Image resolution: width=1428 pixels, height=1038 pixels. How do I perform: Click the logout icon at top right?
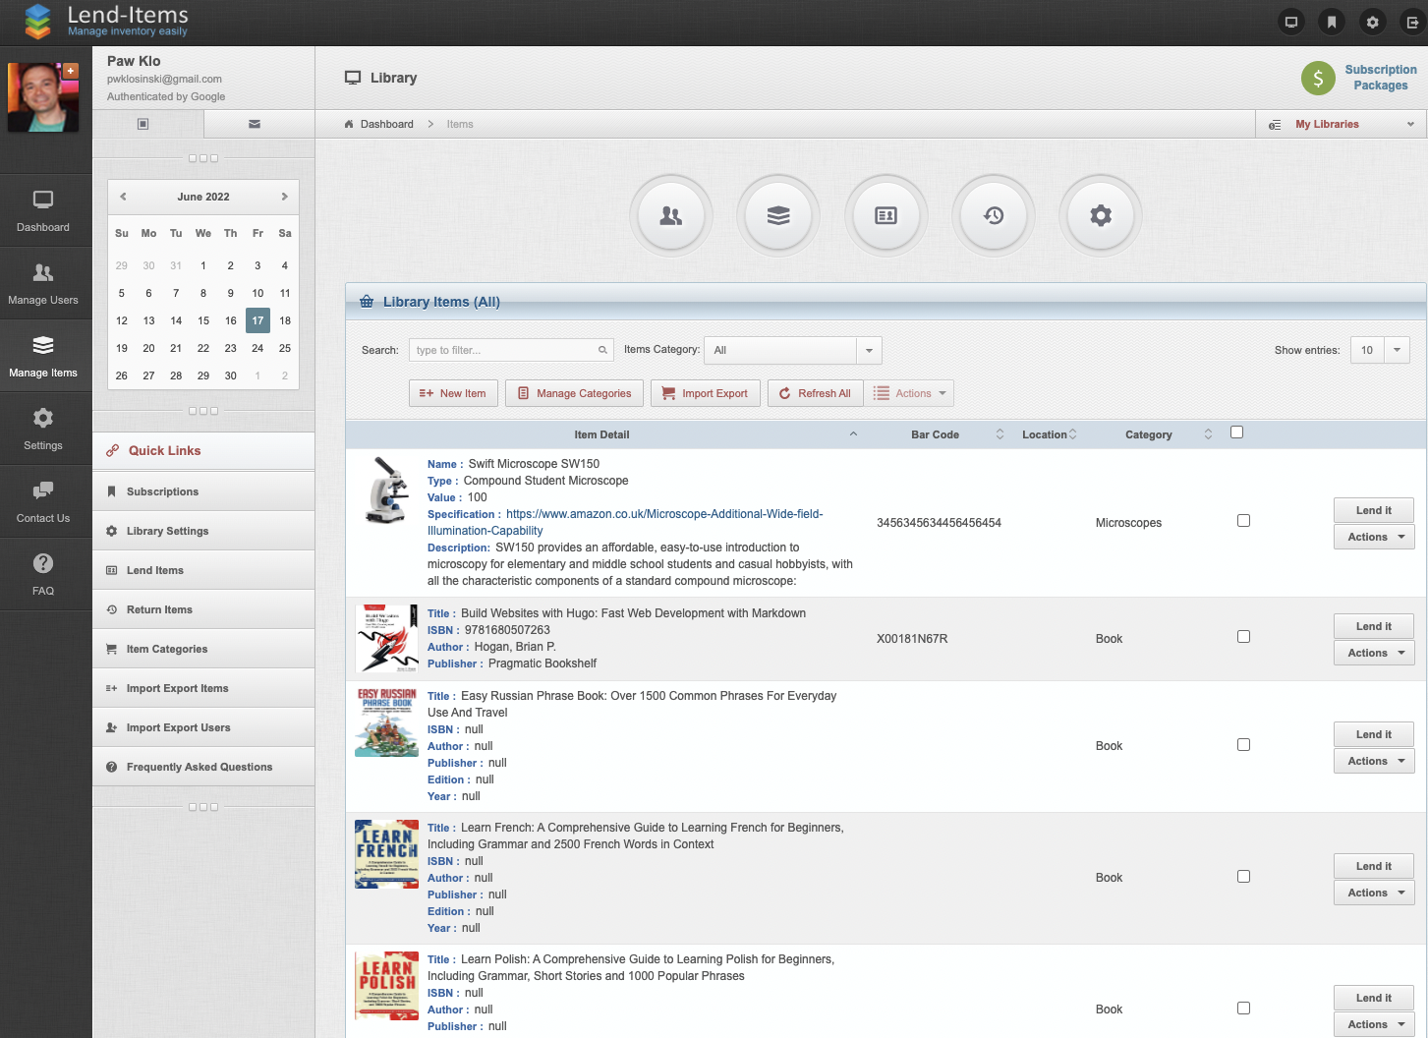tap(1412, 21)
